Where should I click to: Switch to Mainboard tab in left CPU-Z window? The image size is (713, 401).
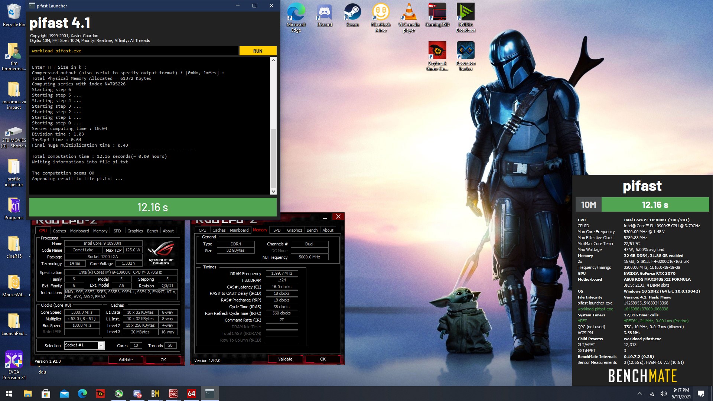pyautogui.click(x=79, y=231)
